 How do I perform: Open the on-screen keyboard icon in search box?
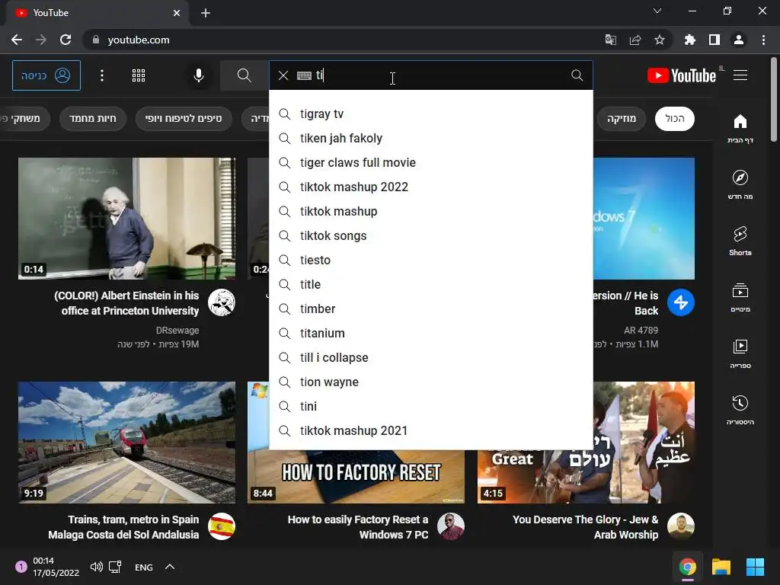click(304, 75)
